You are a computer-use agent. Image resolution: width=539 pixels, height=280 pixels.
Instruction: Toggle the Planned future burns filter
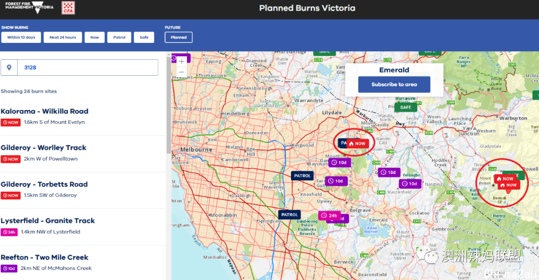(x=178, y=37)
